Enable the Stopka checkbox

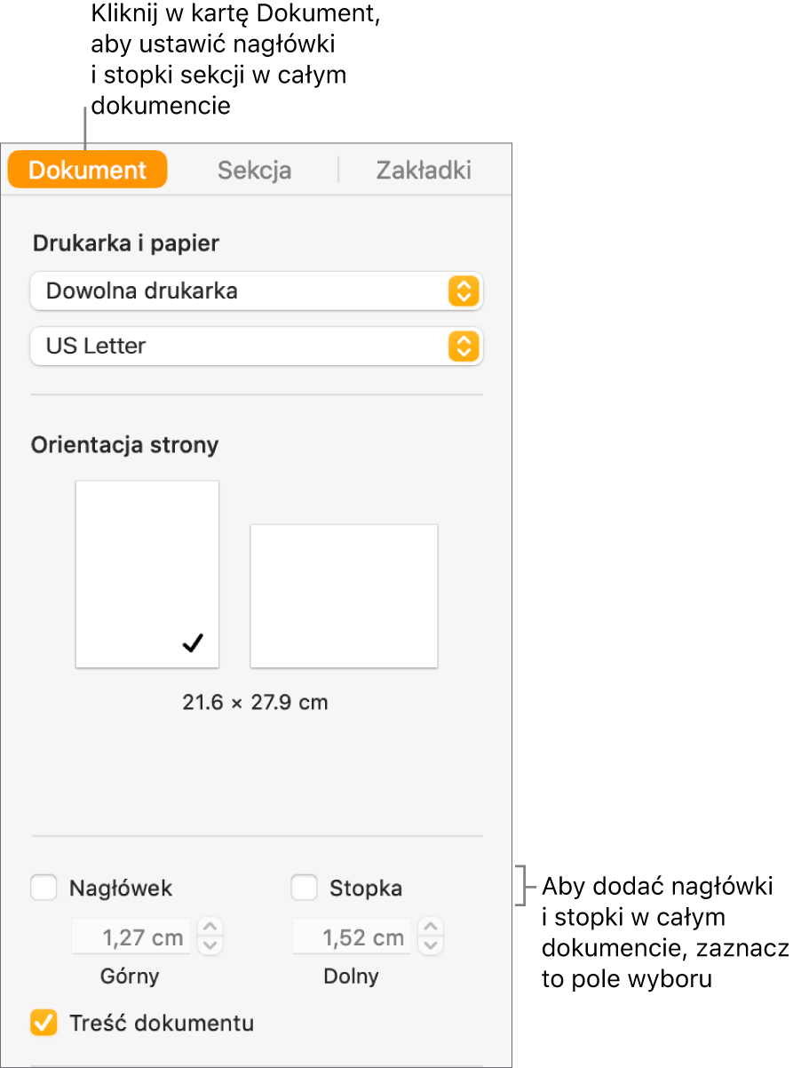(x=305, y=888)
